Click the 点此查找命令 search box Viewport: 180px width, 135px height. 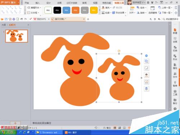point(171,19)
